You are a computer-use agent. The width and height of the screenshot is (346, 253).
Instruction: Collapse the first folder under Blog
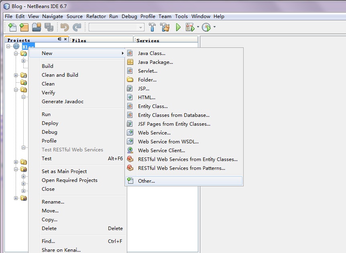(16, 54)
